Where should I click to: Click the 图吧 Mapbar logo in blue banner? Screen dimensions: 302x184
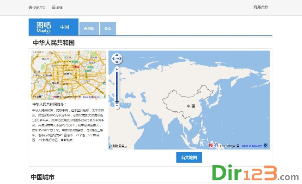pyautogui.click(x=44, y=28)
